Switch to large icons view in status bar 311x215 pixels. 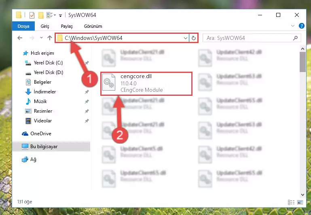[x=300, y=202]
